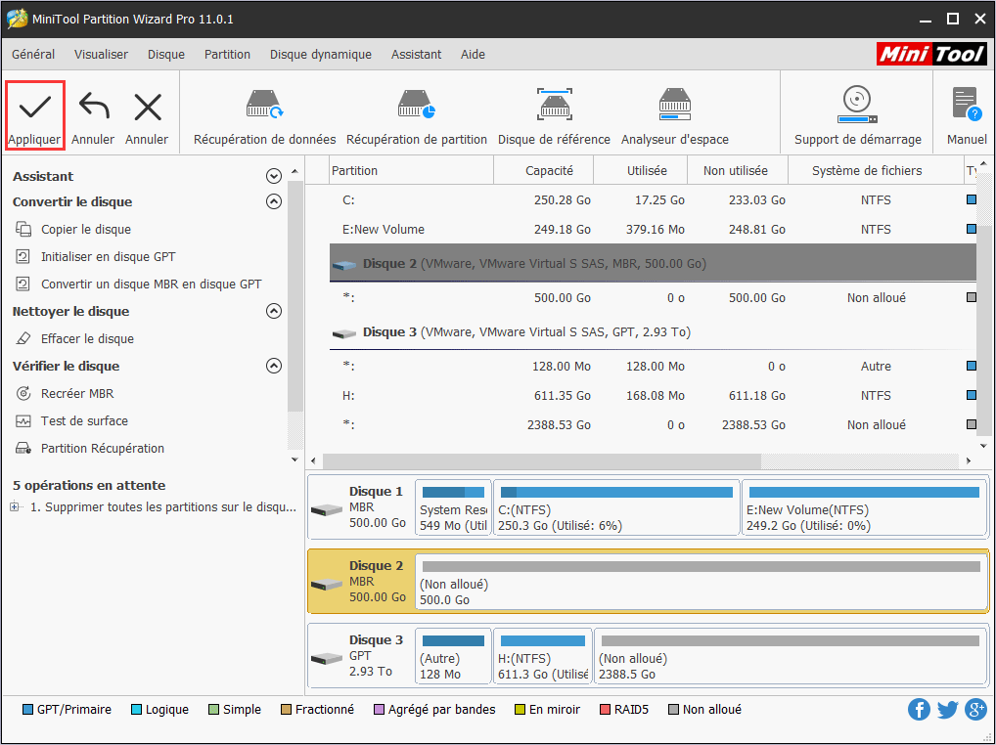
Task: Open the Twitter share icon
Action: 947,709
